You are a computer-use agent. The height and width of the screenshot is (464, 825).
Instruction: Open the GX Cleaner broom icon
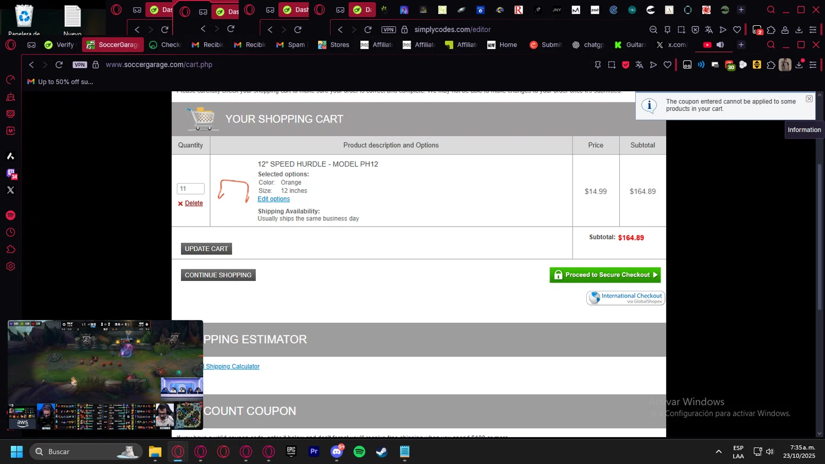(x=10, y=97)
